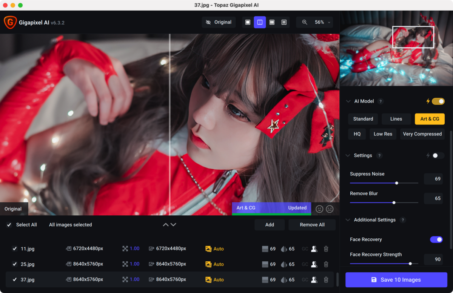Delete 11.jpg with trash icon
This screenshot has height=293, width=453.
pos(326,249)
